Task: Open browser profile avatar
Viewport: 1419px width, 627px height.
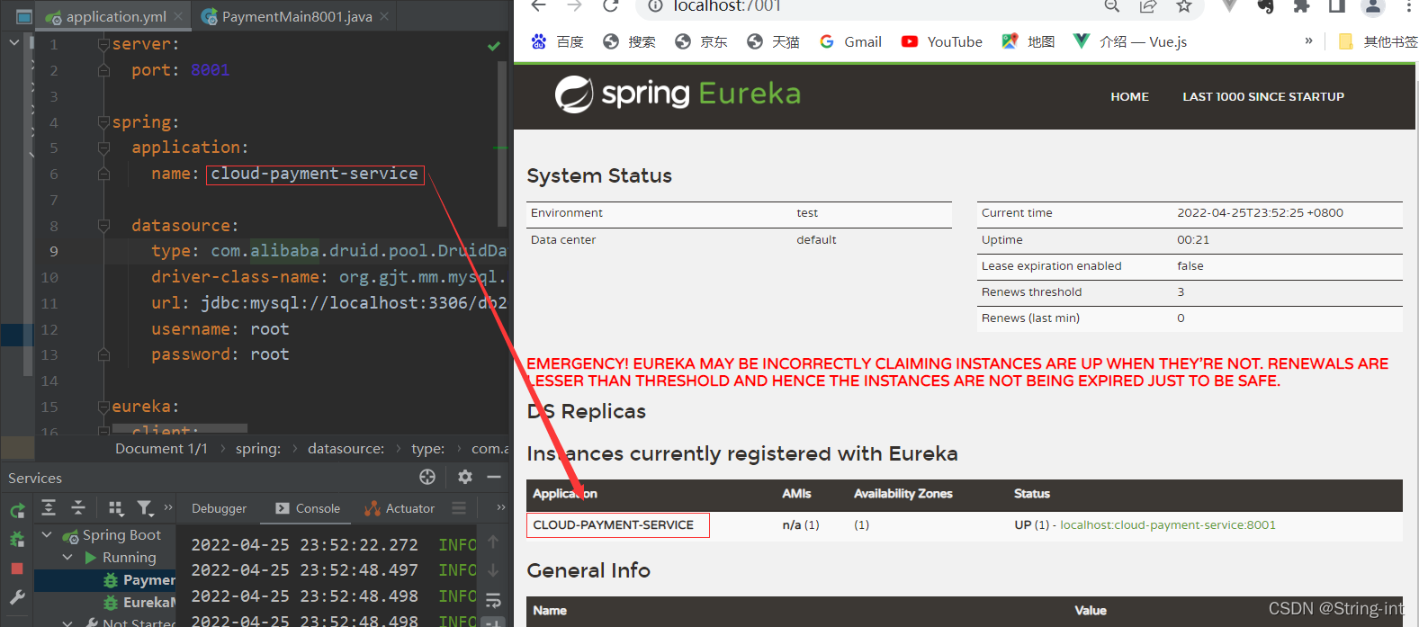Action: [x=1373, y=6]
